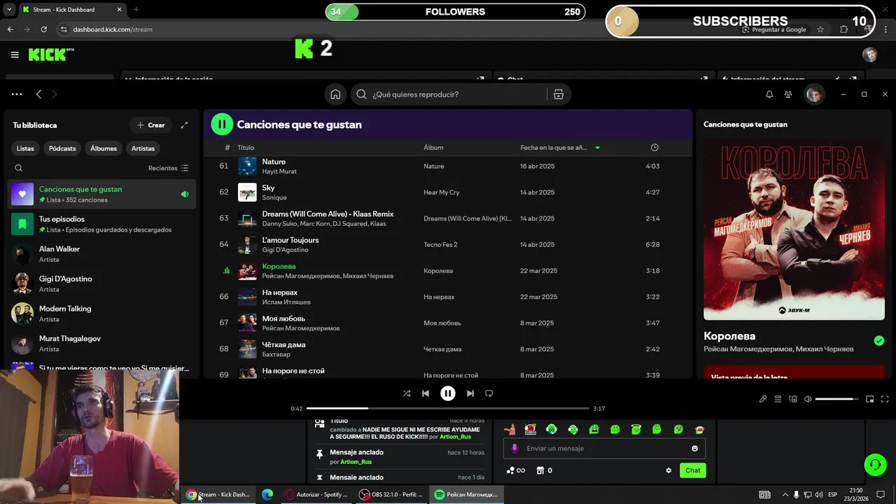This screenshot has height=504, width=896.
Task: Sort by Fecha en la que se añadió column
Action: pos(554,148)
